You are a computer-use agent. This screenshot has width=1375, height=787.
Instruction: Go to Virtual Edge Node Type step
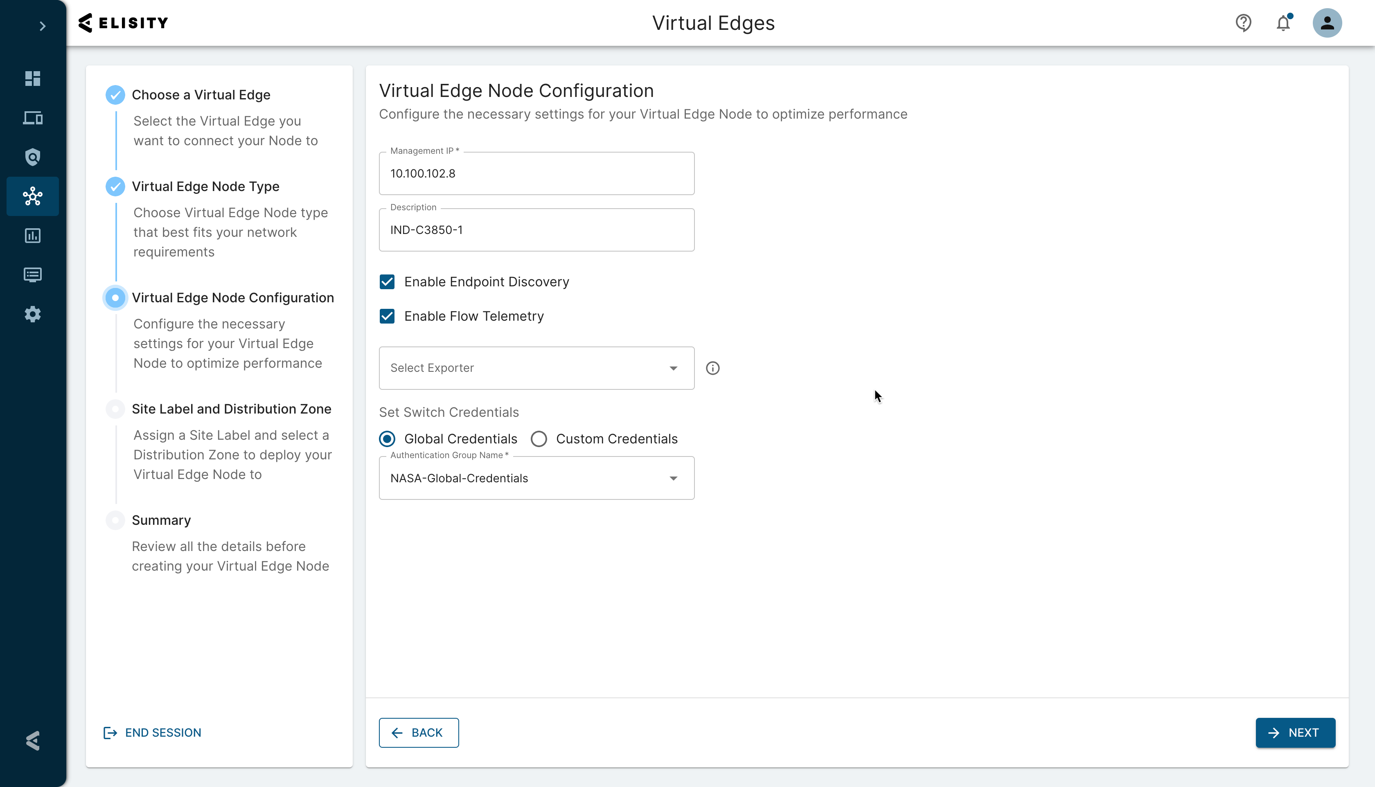pos(205,187)
